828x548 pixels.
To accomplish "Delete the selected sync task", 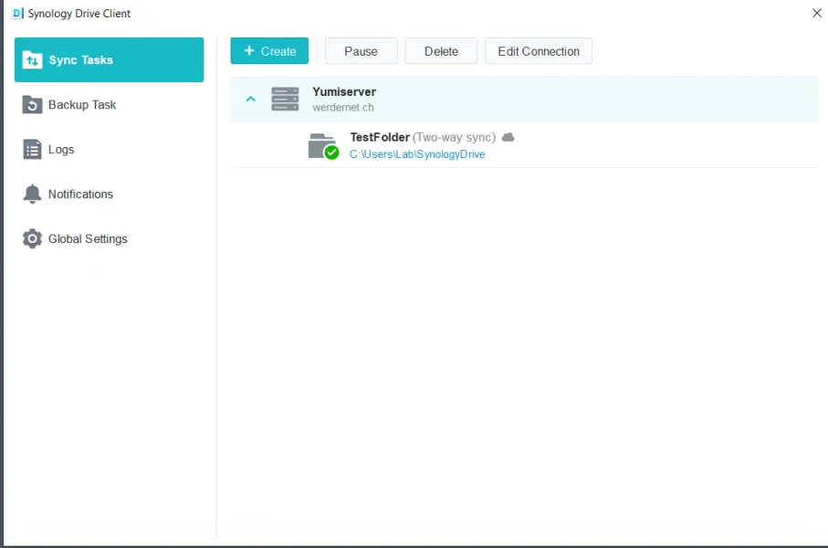I will tap(441, 51).
